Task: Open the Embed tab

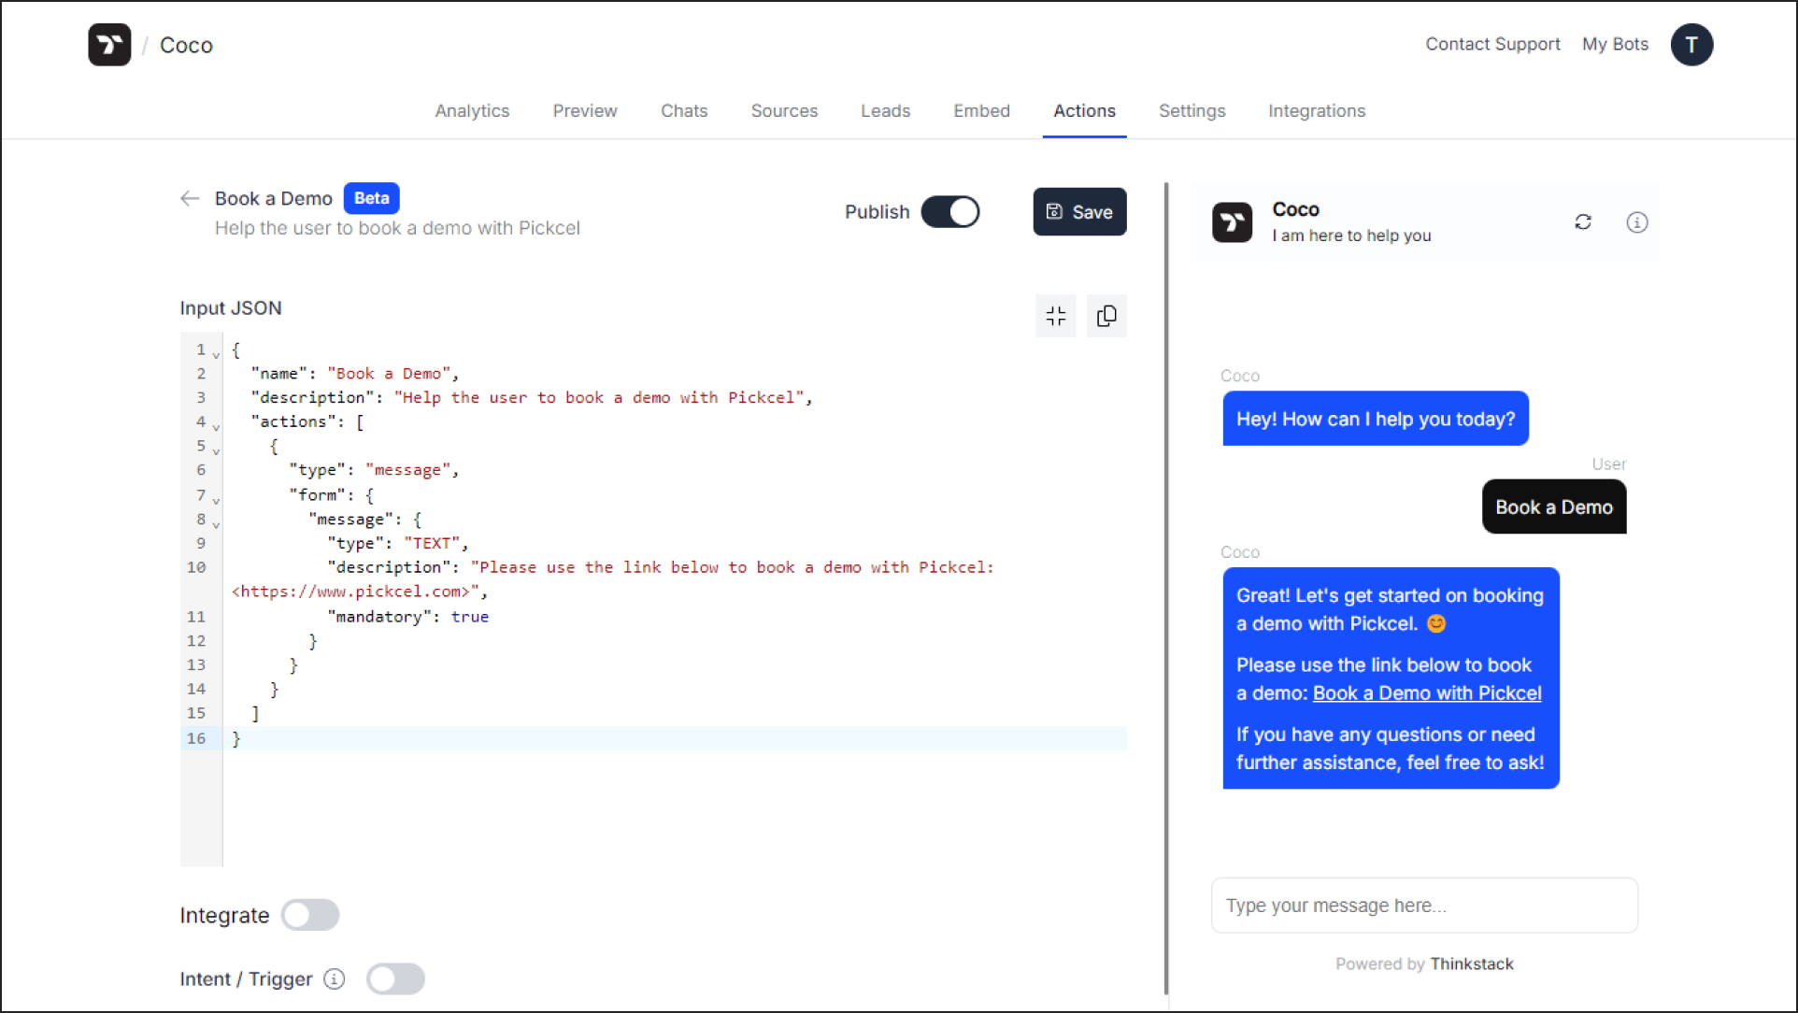Action: tap(981, 111)
